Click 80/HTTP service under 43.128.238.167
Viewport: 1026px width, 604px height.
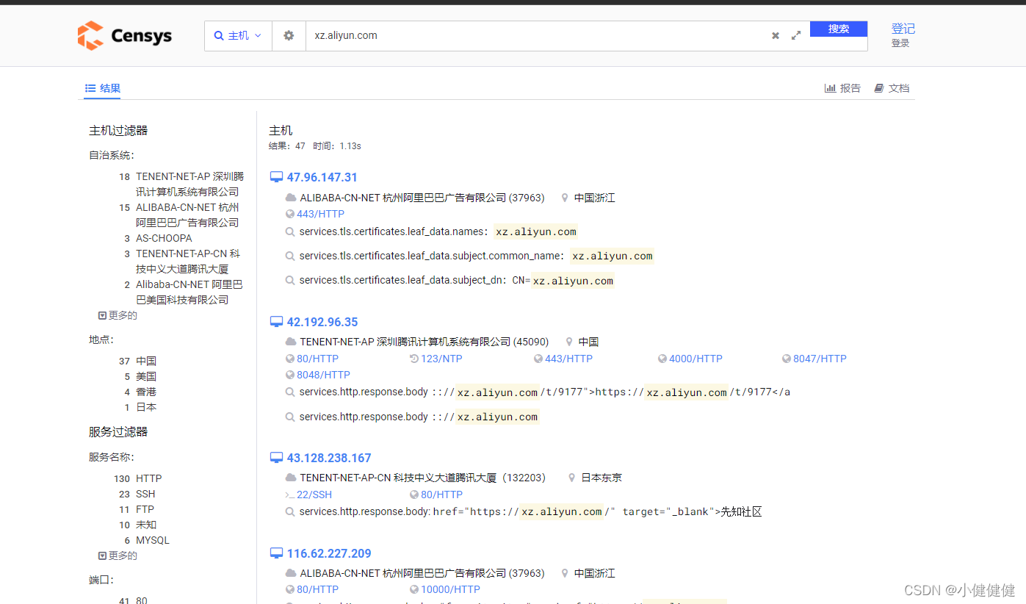point(441,495)
